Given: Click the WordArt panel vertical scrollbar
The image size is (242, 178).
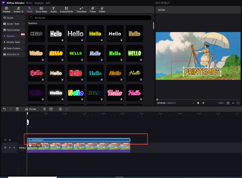Looking at the screenshot, I should click(x=153, y=25).
